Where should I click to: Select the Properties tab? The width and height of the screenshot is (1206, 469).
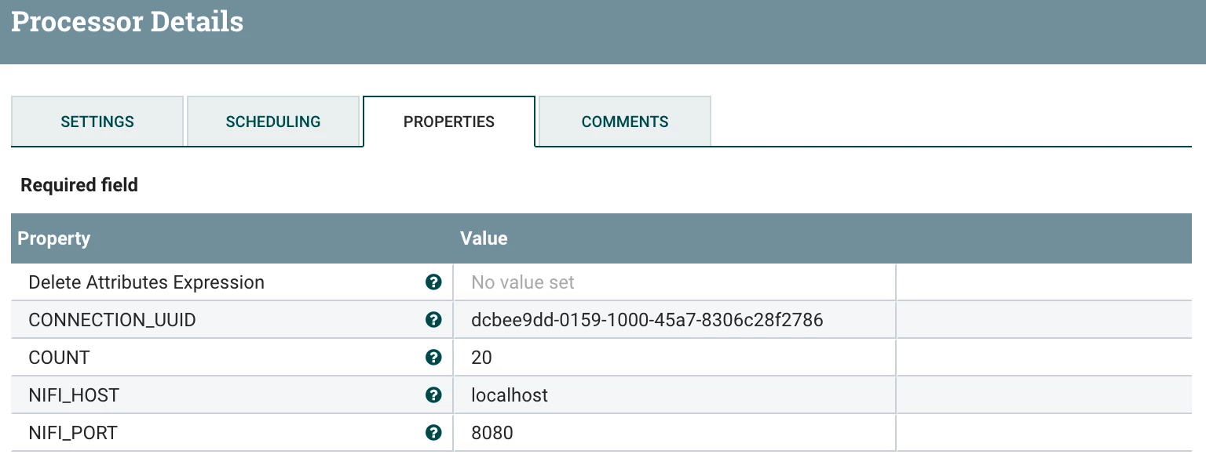449,122
